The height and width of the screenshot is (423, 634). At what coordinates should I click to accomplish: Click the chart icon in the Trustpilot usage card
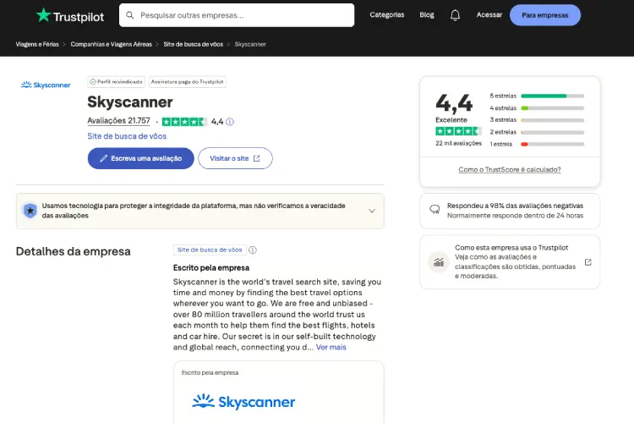coord(439,262)
